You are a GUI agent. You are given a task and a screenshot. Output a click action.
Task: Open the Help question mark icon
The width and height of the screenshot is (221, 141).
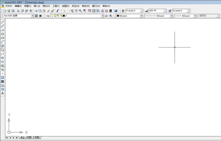click(116, 11)
